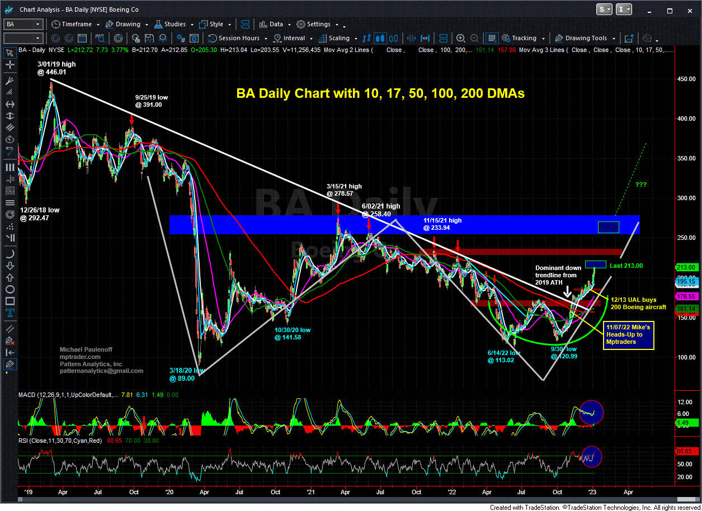Click the Session Hours button
This screenshot has width=702, height=511.
234,38
